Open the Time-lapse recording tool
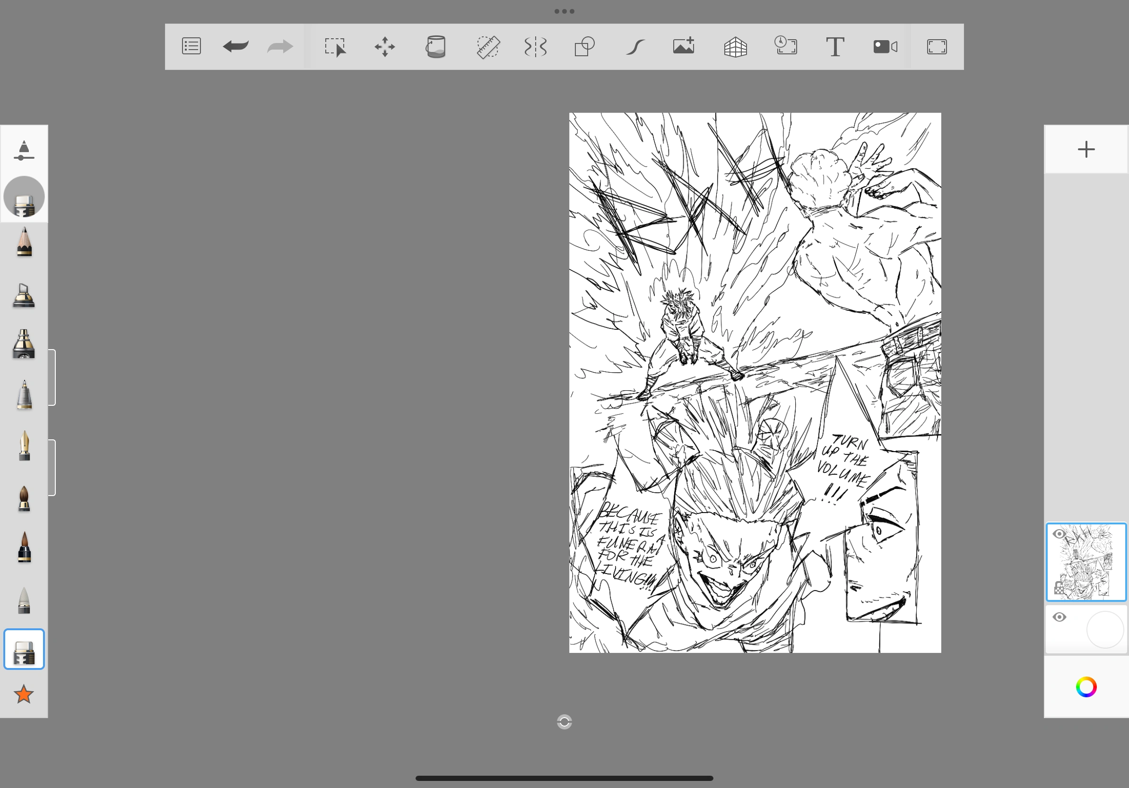This screenshot has width=1129, height=788. pos(785,46)
